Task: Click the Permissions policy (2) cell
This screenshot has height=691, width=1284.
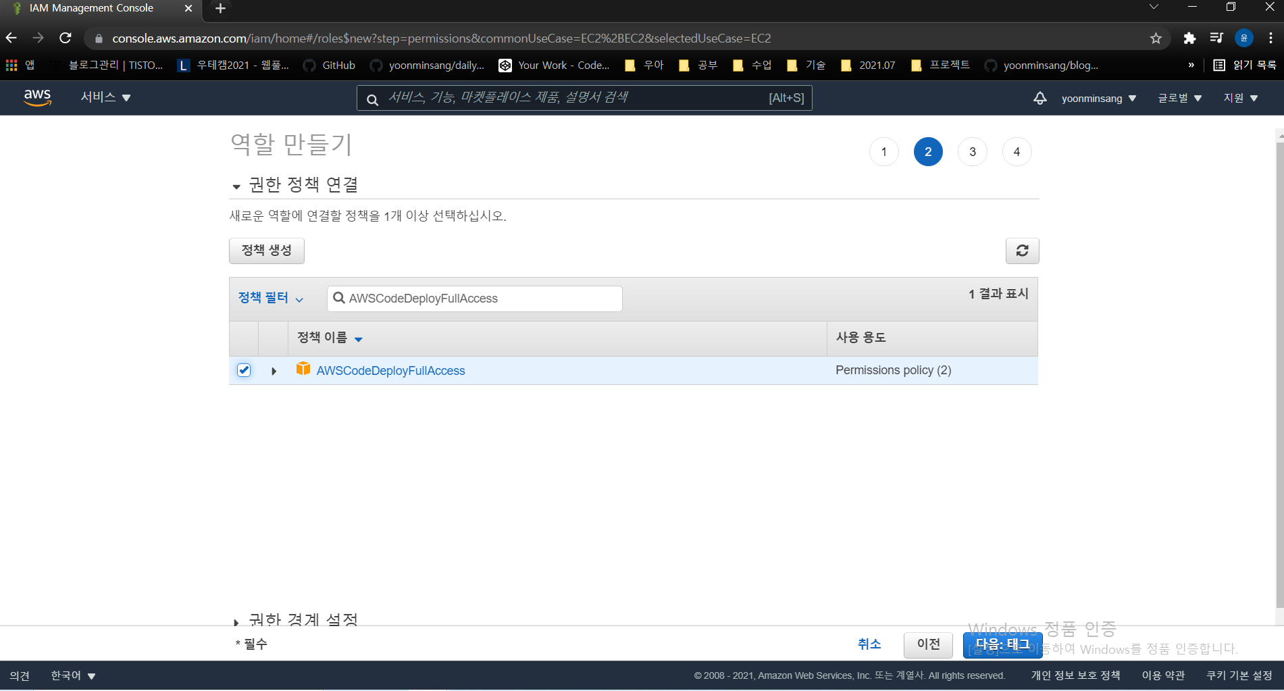Action: pyautogui.click(x=893, y=370)
